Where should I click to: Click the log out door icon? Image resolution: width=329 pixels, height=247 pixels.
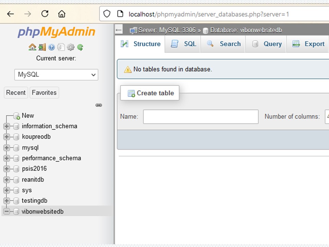point(42,47)
